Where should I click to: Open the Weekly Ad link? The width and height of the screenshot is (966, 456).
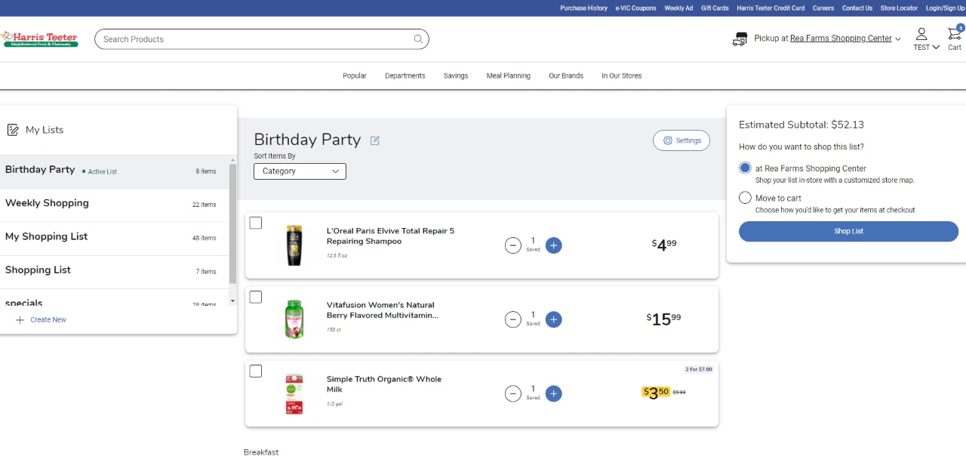point(678,8)
